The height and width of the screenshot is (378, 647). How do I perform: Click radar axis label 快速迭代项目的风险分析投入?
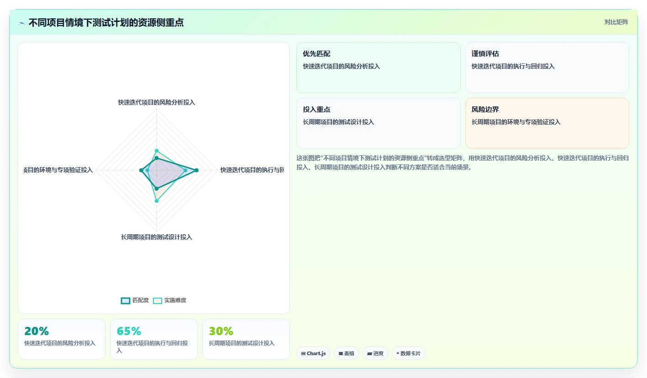tap(157, 102)
